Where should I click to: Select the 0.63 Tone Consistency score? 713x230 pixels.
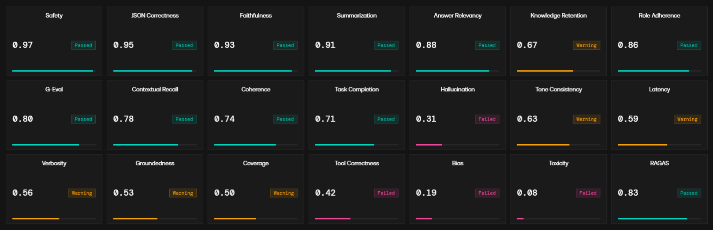pos(527,119)
